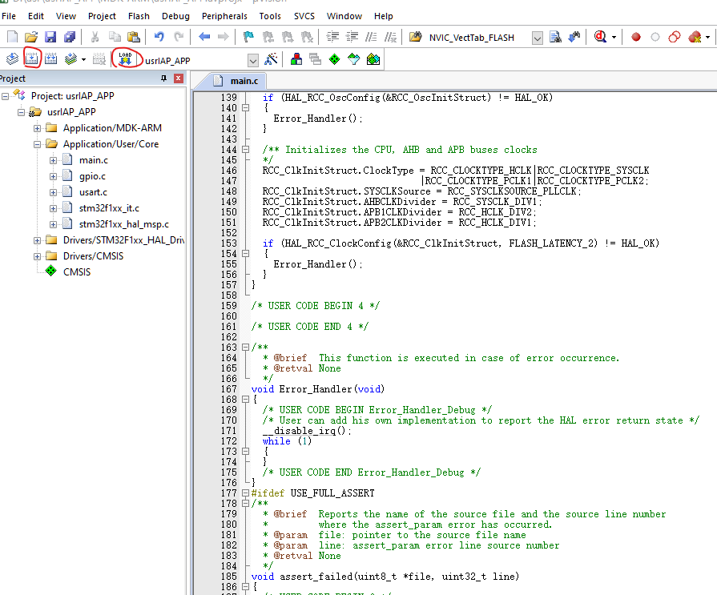Click the Save All icon

[70, 37]
